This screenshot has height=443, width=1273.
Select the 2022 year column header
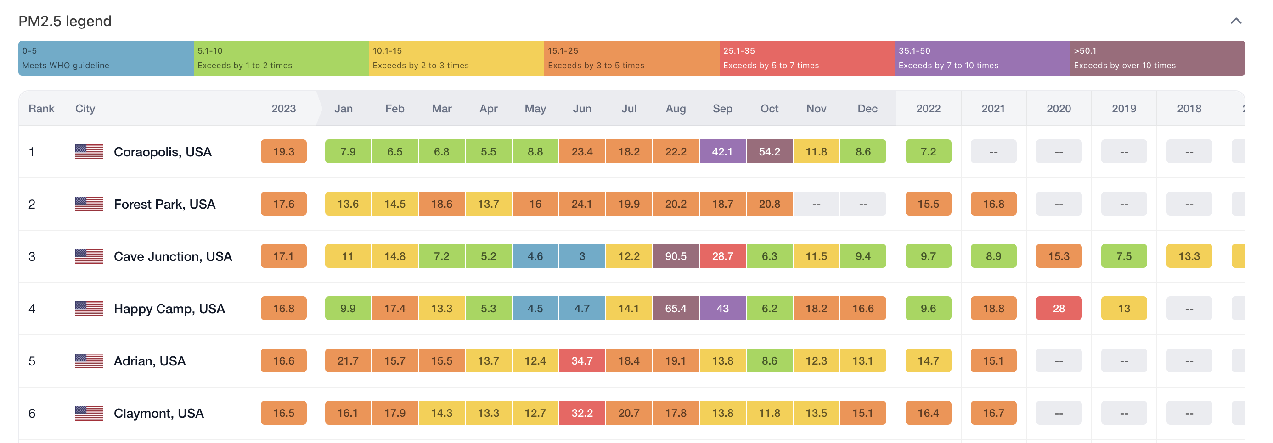pyautogui.click(x=928, y=109)
